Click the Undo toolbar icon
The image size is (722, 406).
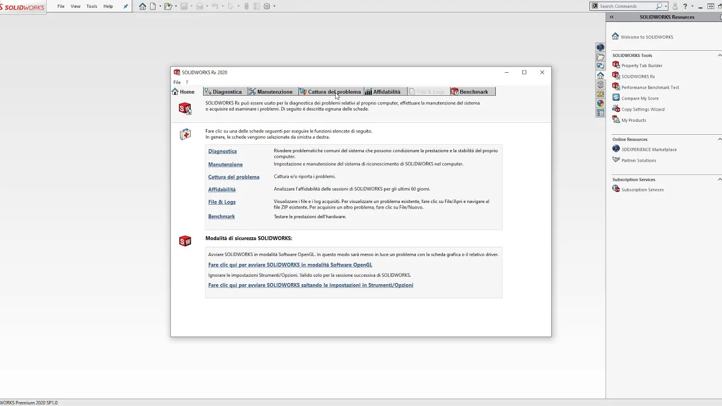(215, 6)
